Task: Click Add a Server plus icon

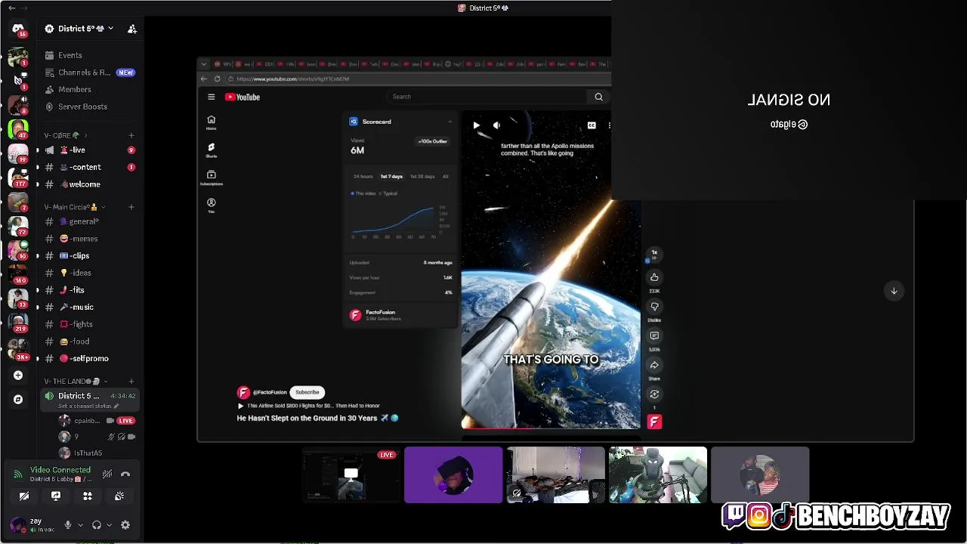Action: click(x=18, y=375)
